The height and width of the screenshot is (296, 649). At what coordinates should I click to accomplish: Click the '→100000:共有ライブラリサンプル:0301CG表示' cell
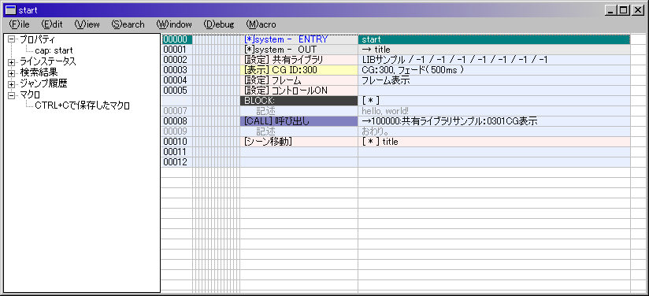pos(494,121)
